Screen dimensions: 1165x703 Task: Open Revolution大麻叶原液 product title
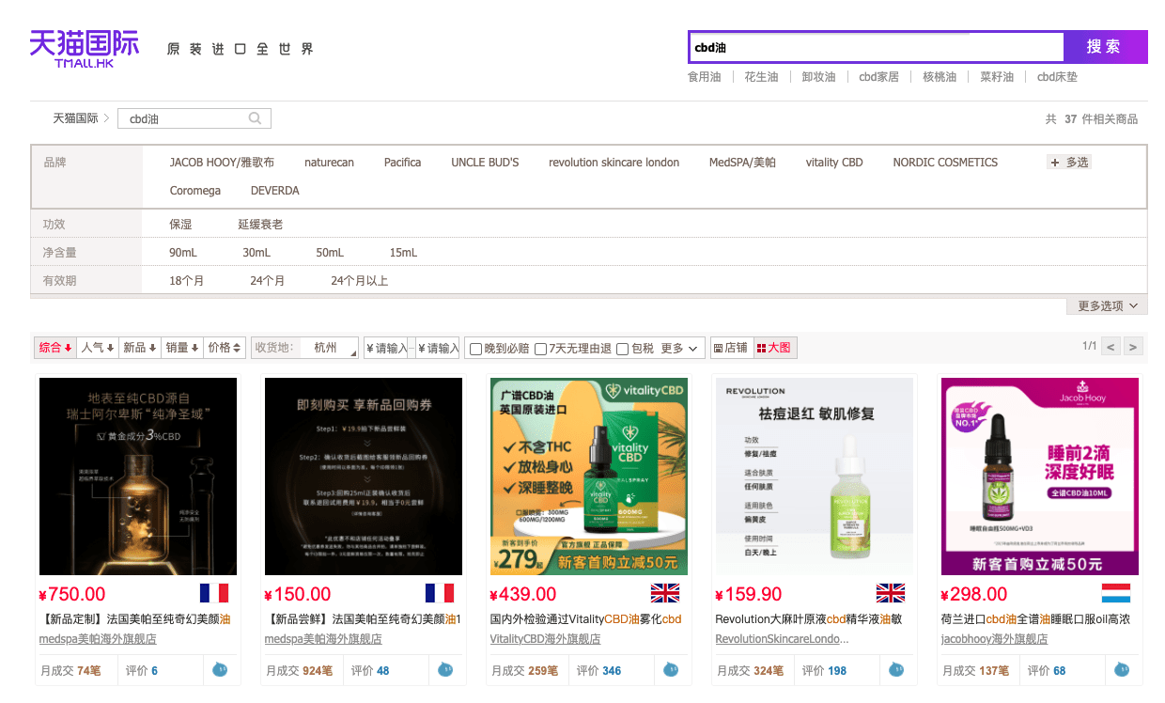click(x=809, y=619)
